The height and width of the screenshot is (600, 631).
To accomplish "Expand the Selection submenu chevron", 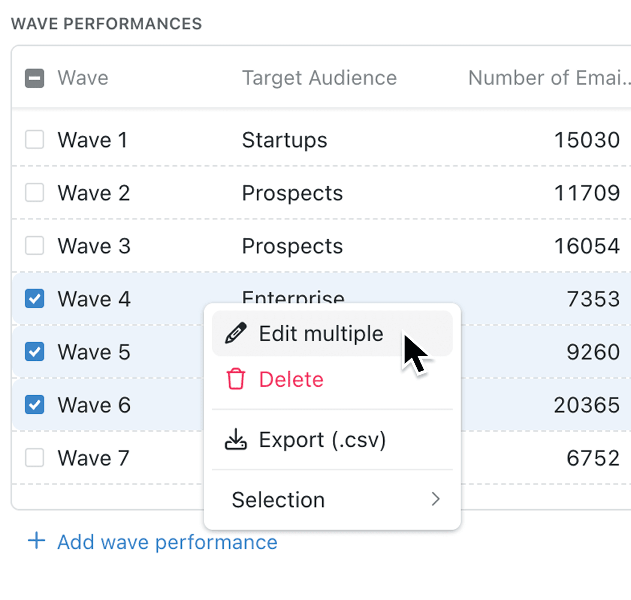I will [436, 499].
